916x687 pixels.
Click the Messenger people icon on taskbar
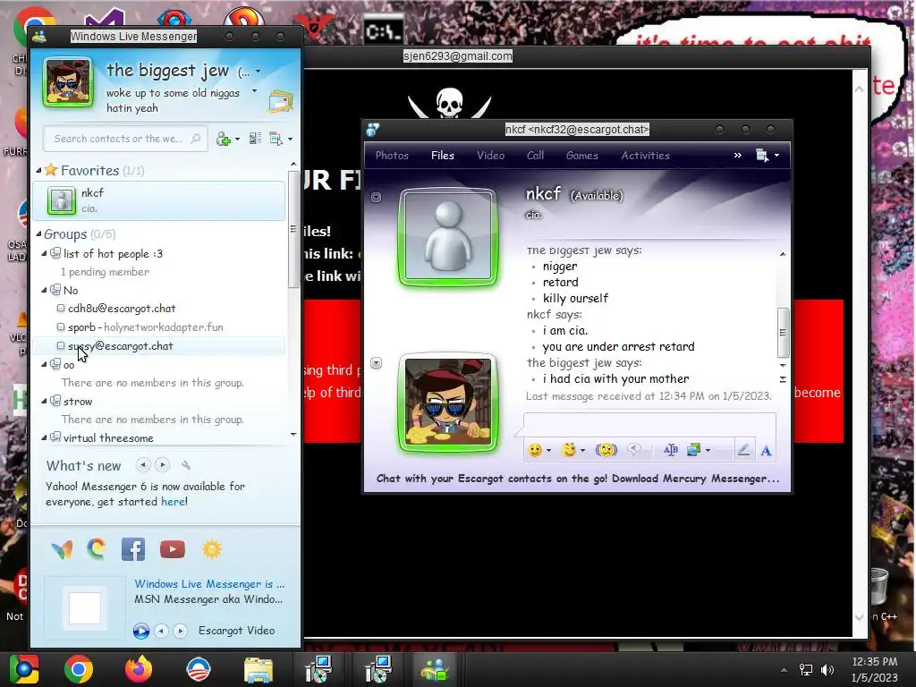(435, 669)
